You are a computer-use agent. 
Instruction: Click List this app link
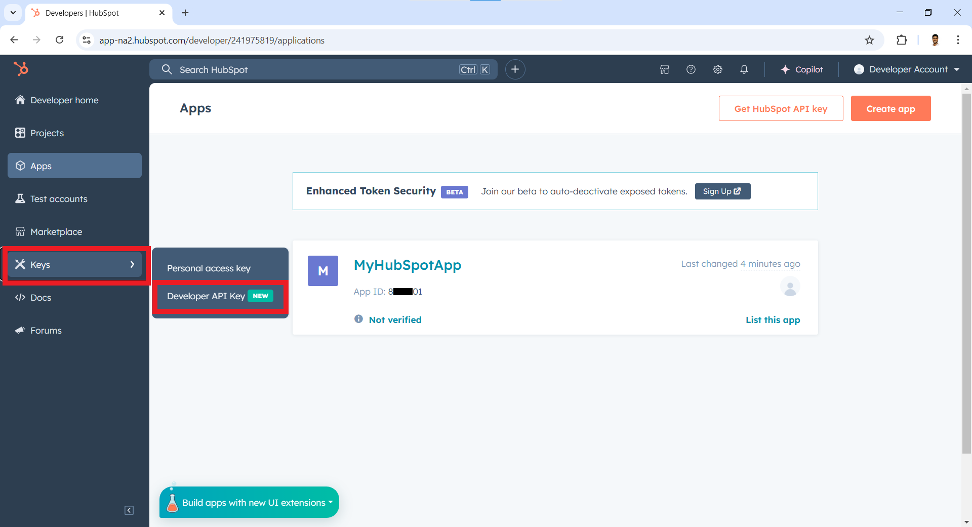773,320
